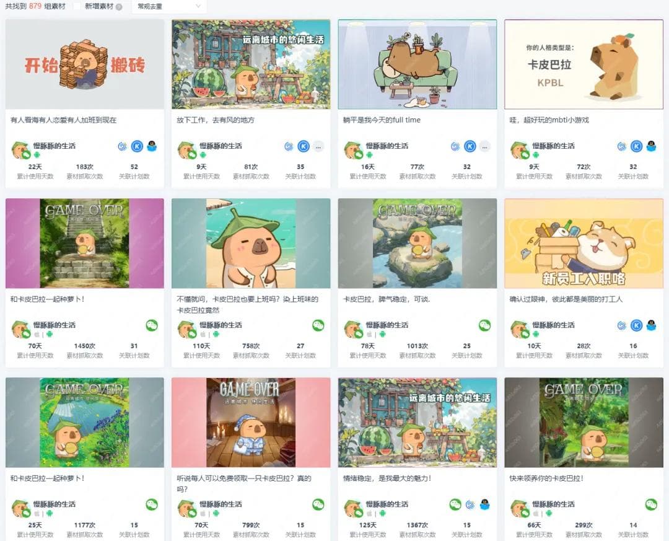
Task: Open the more (…) icon on 放下工作 card
Action: point(318,146)
